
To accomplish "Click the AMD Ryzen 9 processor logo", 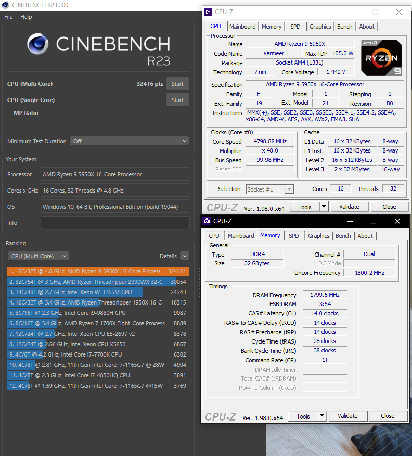I will 381,58.
